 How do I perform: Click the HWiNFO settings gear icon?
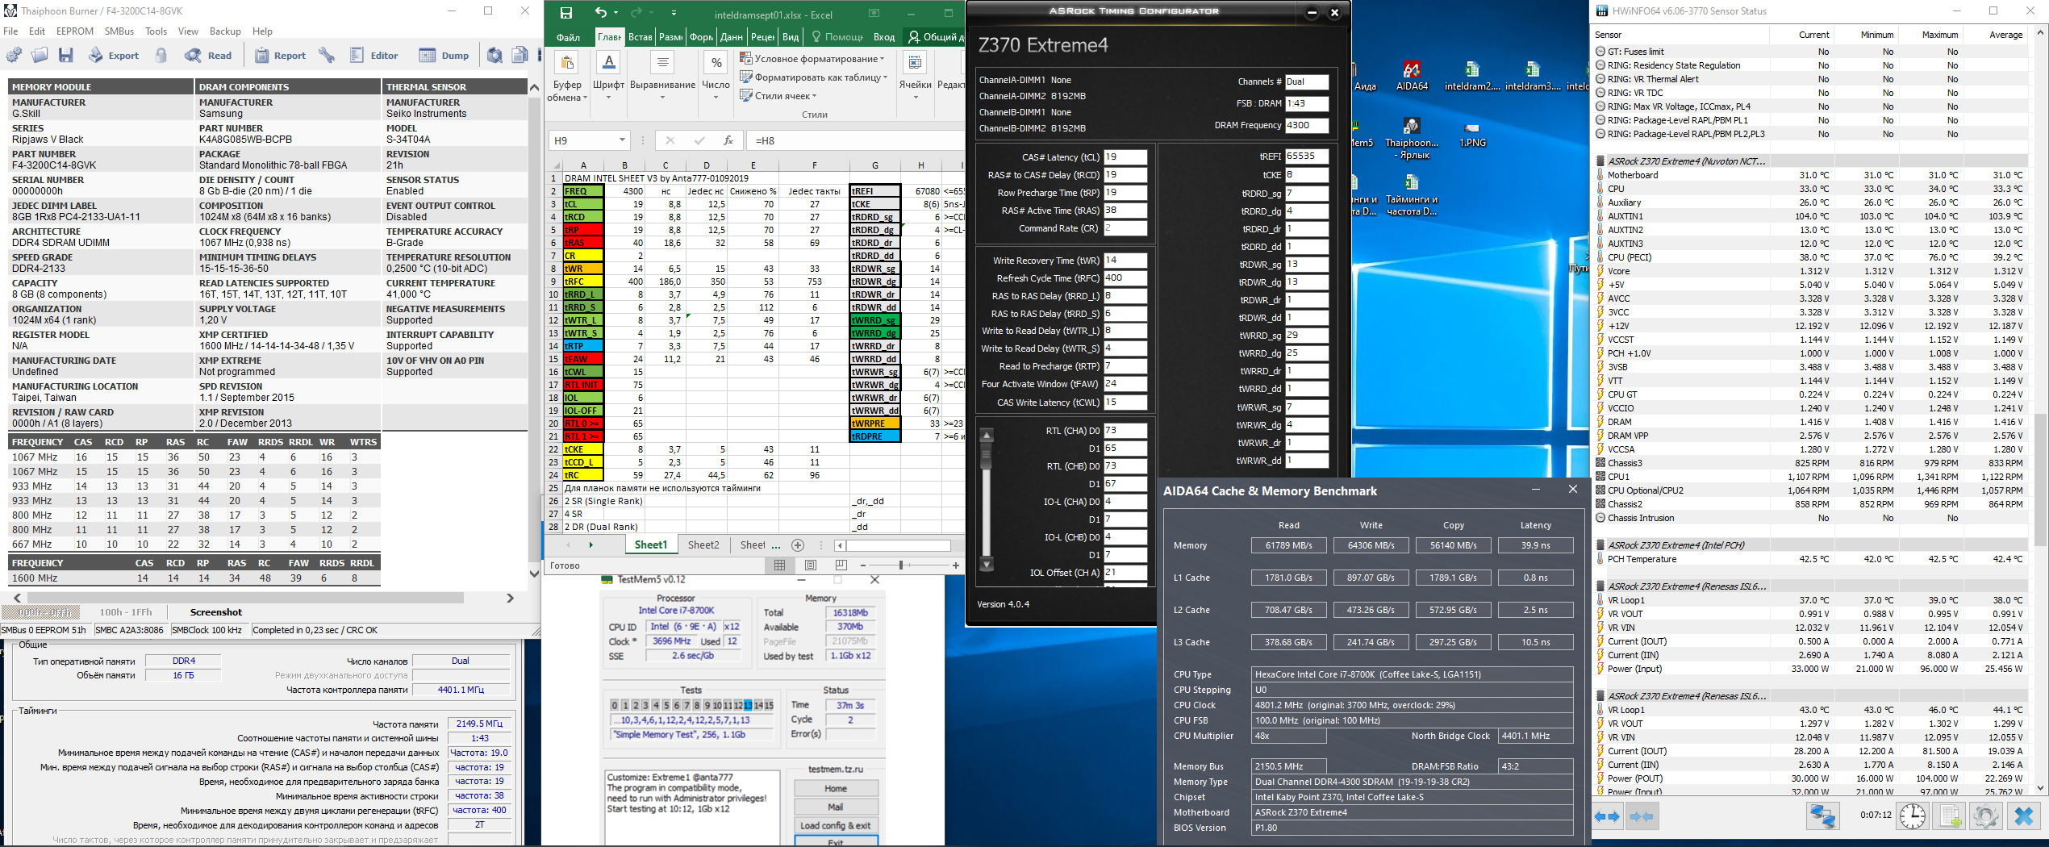point(1985,816)
